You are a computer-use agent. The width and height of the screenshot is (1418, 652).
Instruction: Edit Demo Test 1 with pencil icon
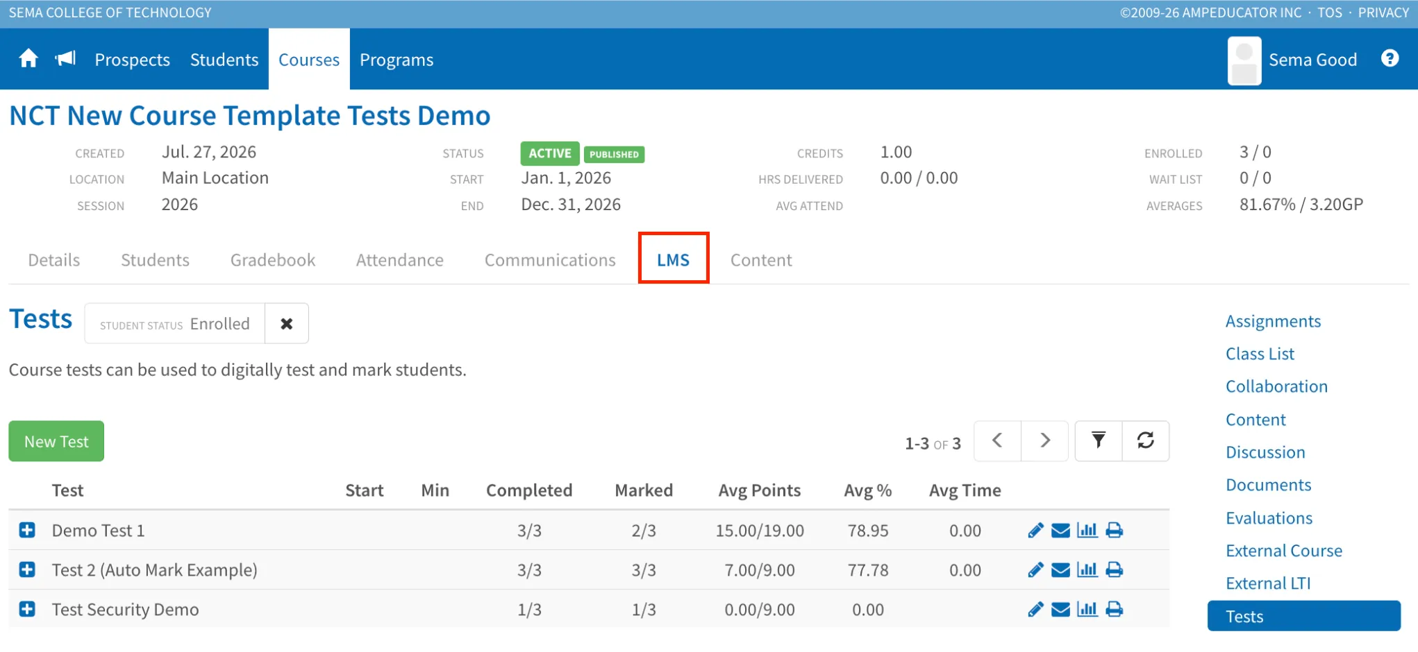[1035, 531]
